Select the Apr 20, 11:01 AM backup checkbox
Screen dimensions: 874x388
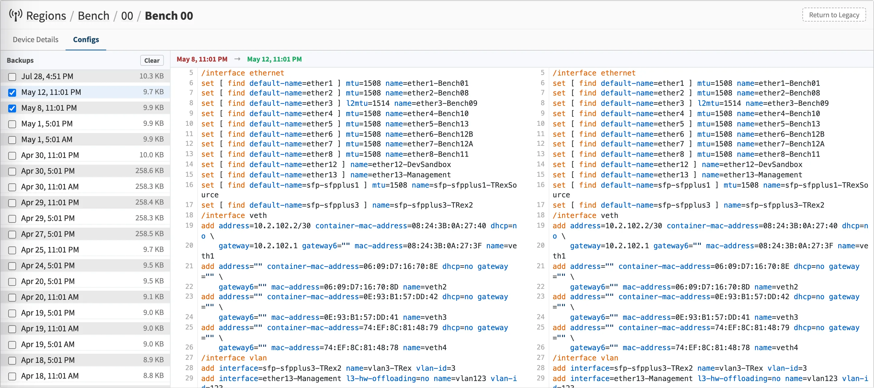12,297
